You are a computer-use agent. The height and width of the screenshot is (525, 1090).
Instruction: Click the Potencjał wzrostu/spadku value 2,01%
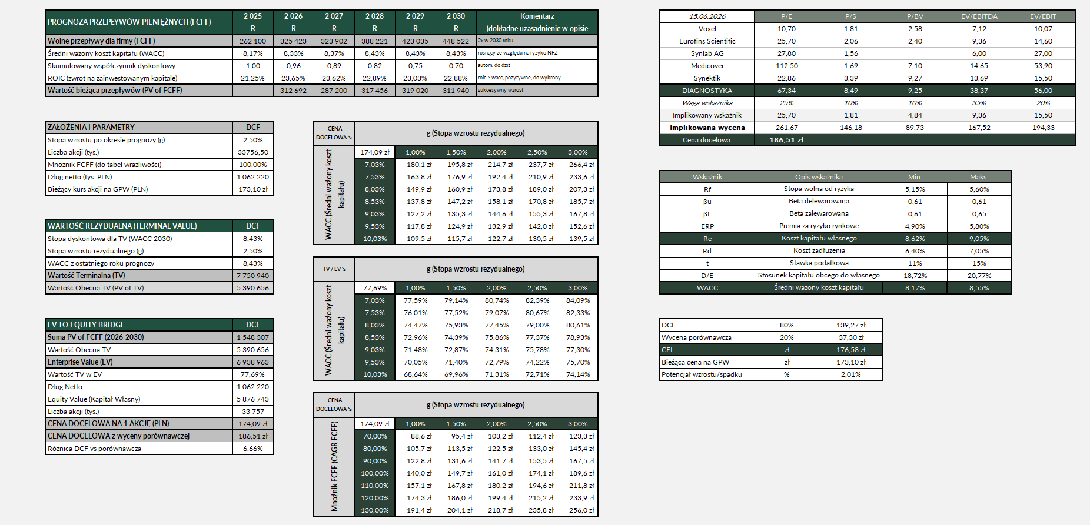[x=851, y=374]
